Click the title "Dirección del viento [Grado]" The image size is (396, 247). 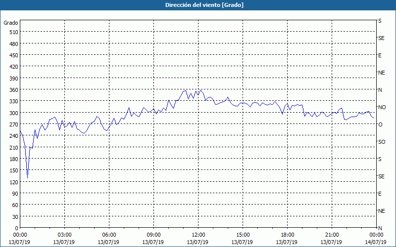204,5
